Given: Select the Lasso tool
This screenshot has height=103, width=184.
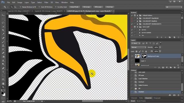Looking at the screenshot, I should (x=3, y=23).
